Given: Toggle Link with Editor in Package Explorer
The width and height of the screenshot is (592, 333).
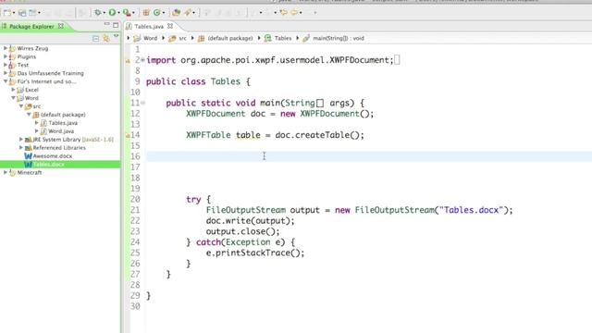Looking at the screenshot, I should pos(106,38).
